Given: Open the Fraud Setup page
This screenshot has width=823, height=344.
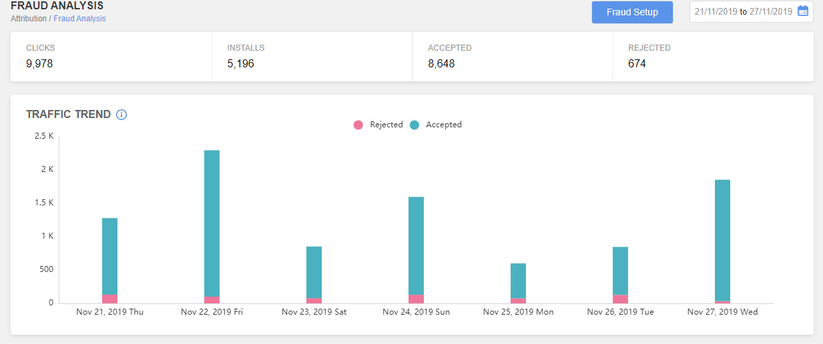Looking at the screenshot, I should [632, 12].
